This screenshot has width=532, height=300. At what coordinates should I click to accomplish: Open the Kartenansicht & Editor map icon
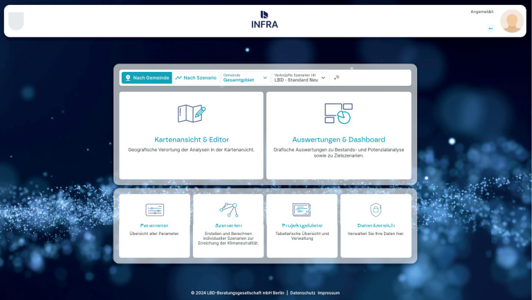(x=191, y=113)
